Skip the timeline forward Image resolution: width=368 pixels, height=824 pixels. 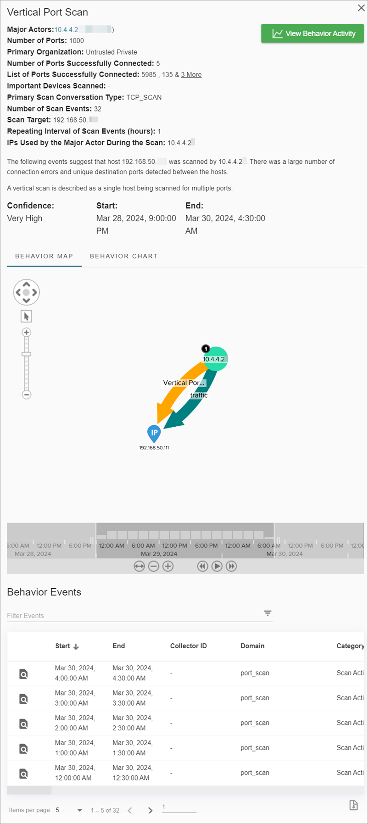click(x=231, y=566)
